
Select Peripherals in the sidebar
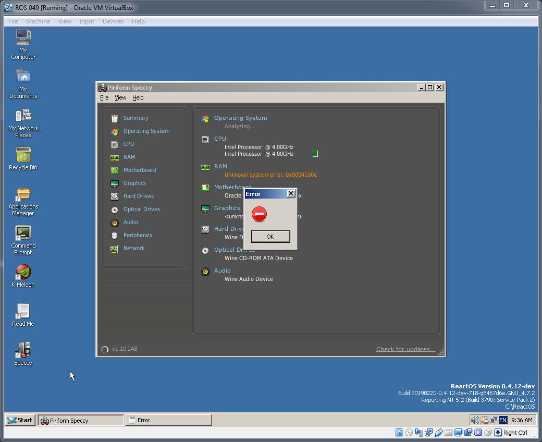[138, 236]
